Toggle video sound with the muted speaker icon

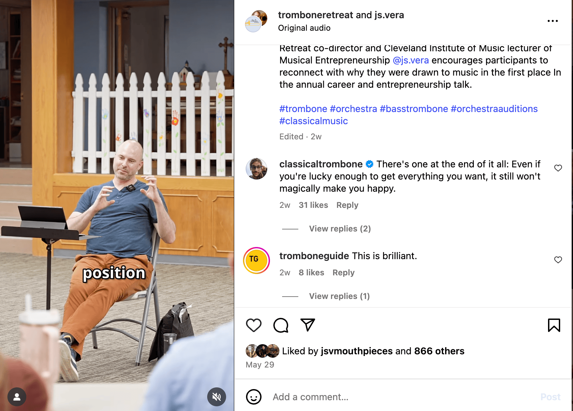tap(217, 397)
